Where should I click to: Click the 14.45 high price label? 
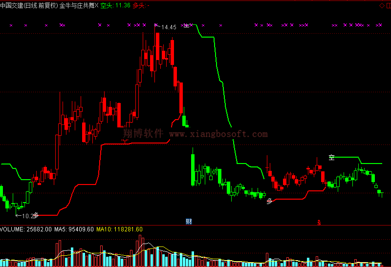click(169, 27)
